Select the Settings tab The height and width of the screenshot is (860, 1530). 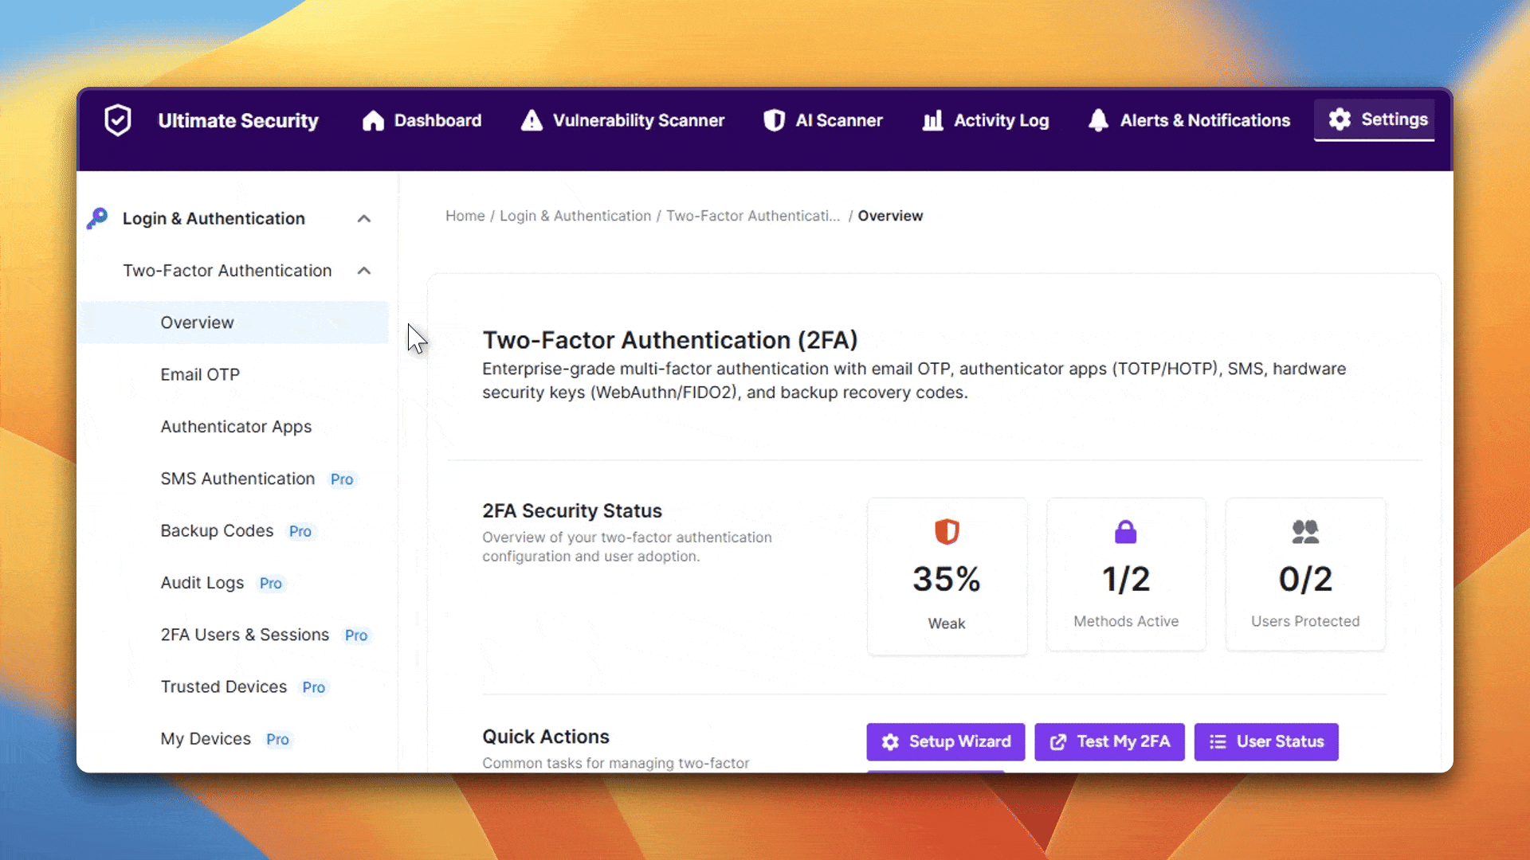coord(1375,119)
